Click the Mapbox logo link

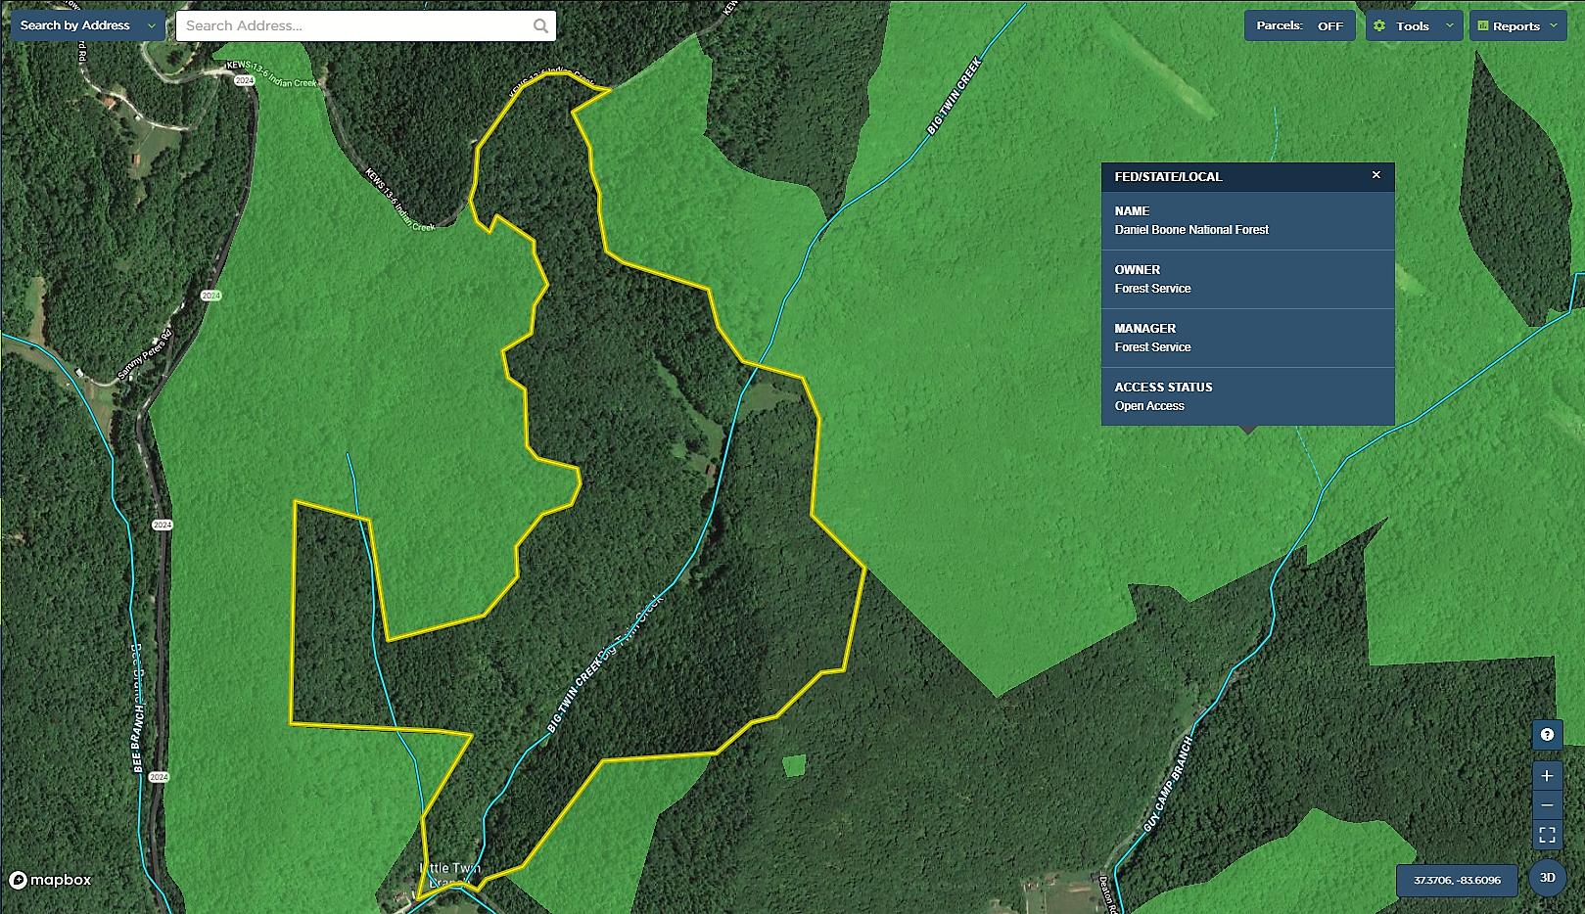pyautogui.click(x=51, y=880)
